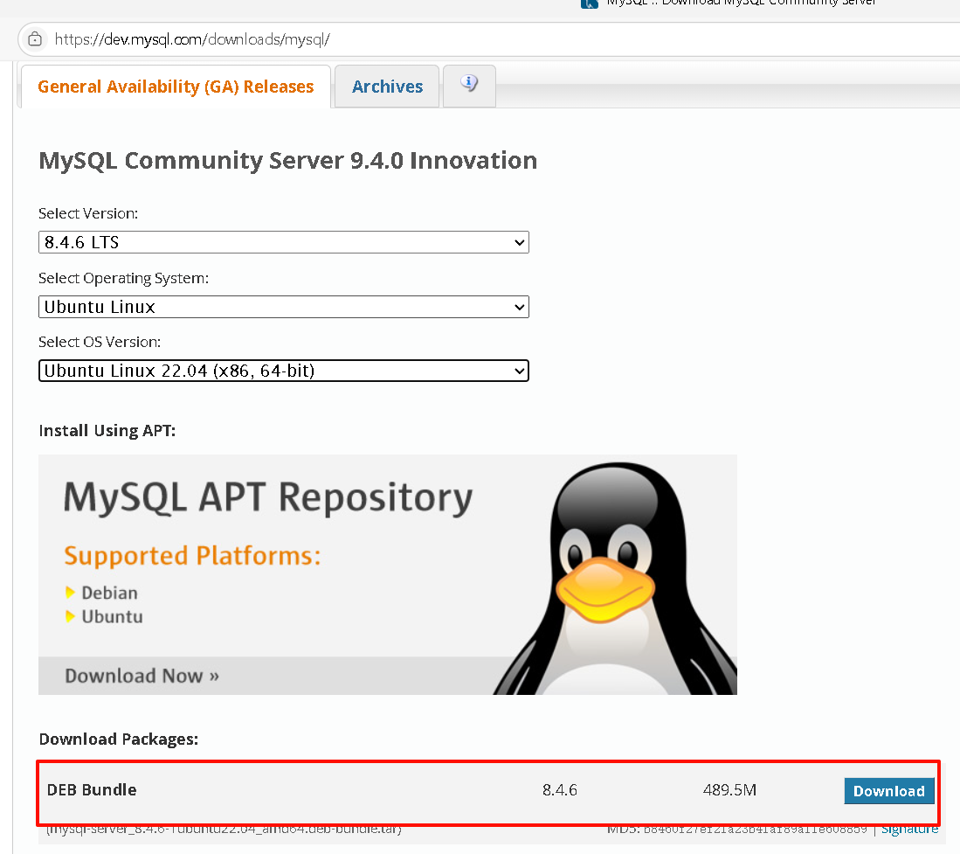Open the Signature link for the MD5 row

909,828
